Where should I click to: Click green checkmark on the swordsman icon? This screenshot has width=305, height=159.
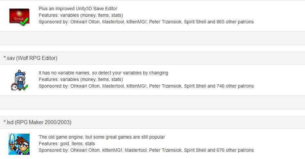coord(26,151)
